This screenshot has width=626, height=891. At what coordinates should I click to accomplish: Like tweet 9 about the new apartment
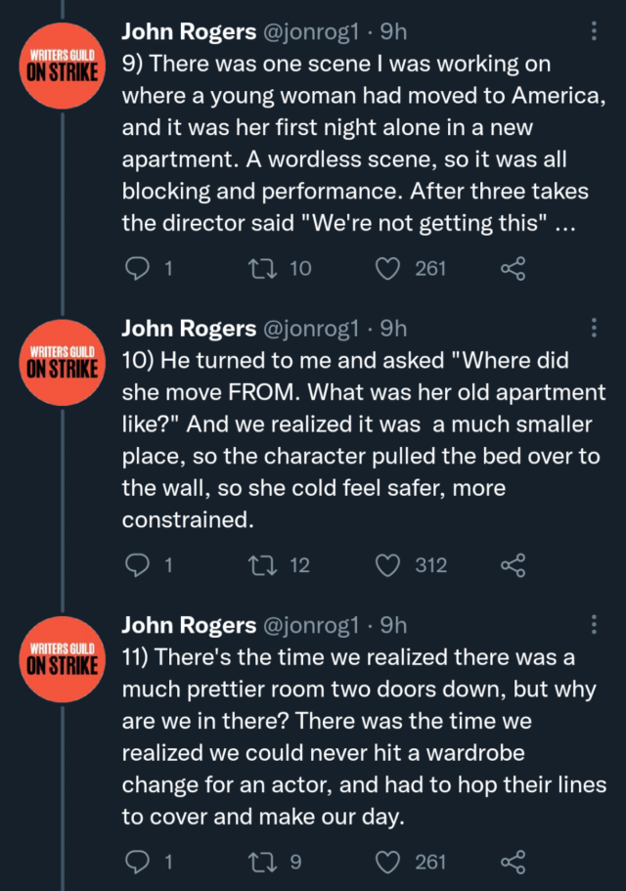click(388, 268)
